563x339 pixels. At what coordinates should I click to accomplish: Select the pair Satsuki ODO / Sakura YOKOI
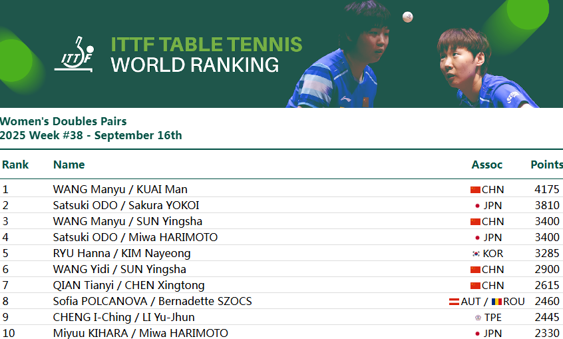coord(126,205)
